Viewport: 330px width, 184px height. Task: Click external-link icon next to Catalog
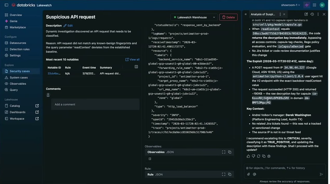[37, 106]
